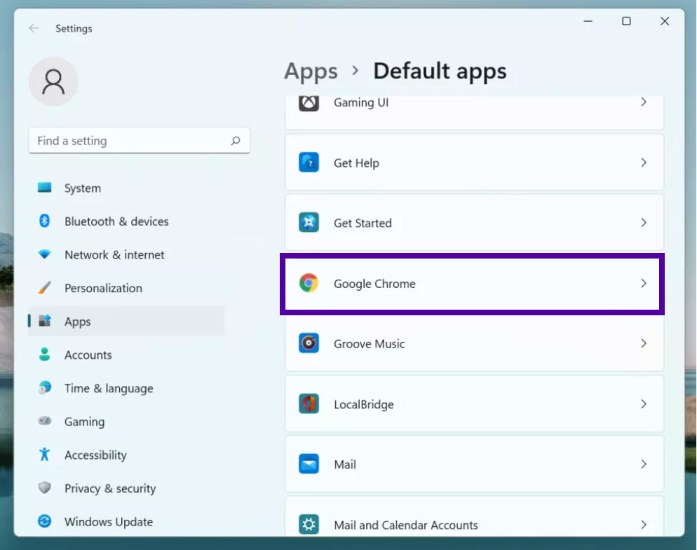Open the Get Help label text

pyautogui.click(x=356, y=163)
